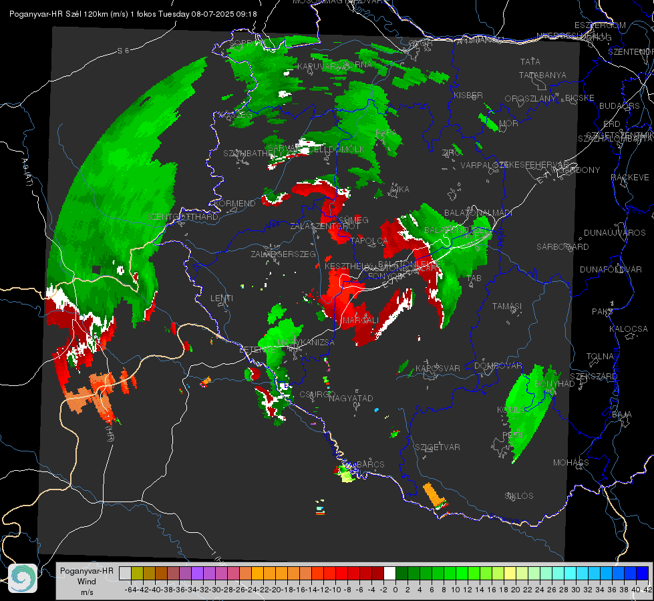Click the OROSZLANY city label
The height and width of the screenshot is (601, 654).
[530, 98]
